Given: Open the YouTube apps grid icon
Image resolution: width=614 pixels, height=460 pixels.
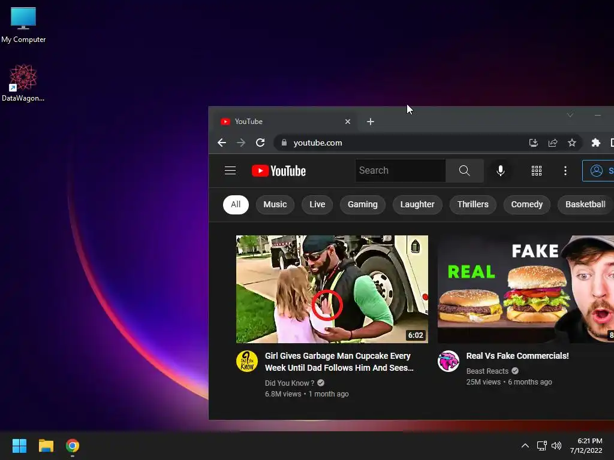Looking at the screenshot, I should click(537, 171).
